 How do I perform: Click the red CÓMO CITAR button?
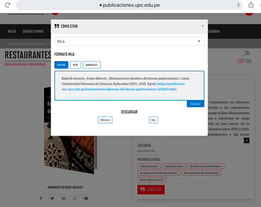[151, 190]
